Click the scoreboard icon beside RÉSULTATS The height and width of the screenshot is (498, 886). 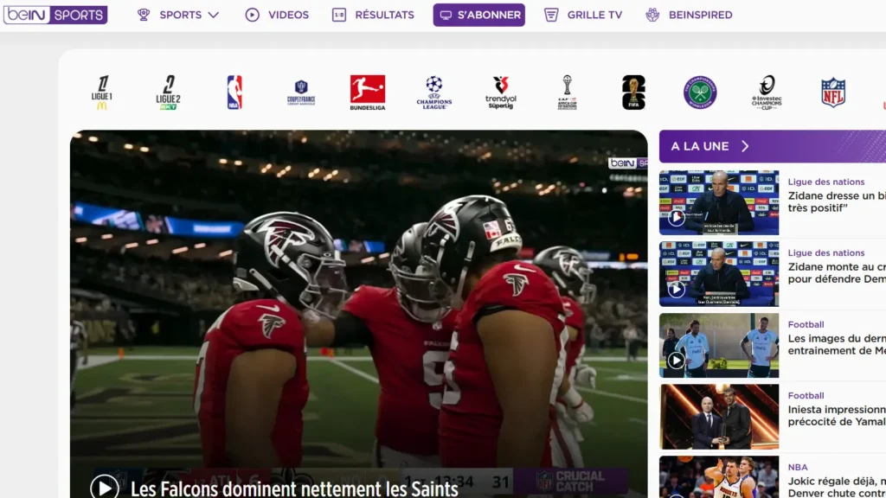(339, 15)
